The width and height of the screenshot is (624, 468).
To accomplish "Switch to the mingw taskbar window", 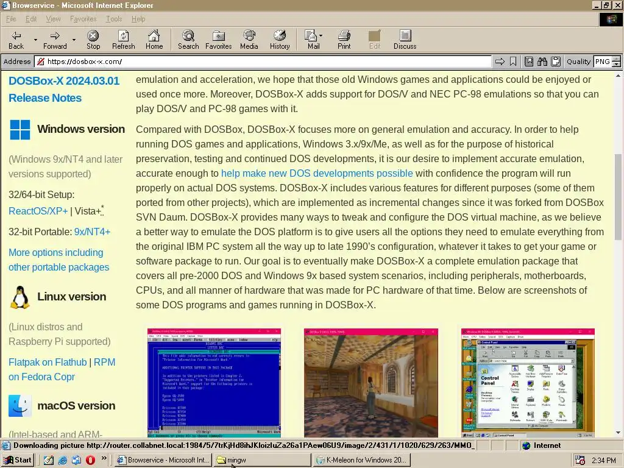I will coord(261,460).
